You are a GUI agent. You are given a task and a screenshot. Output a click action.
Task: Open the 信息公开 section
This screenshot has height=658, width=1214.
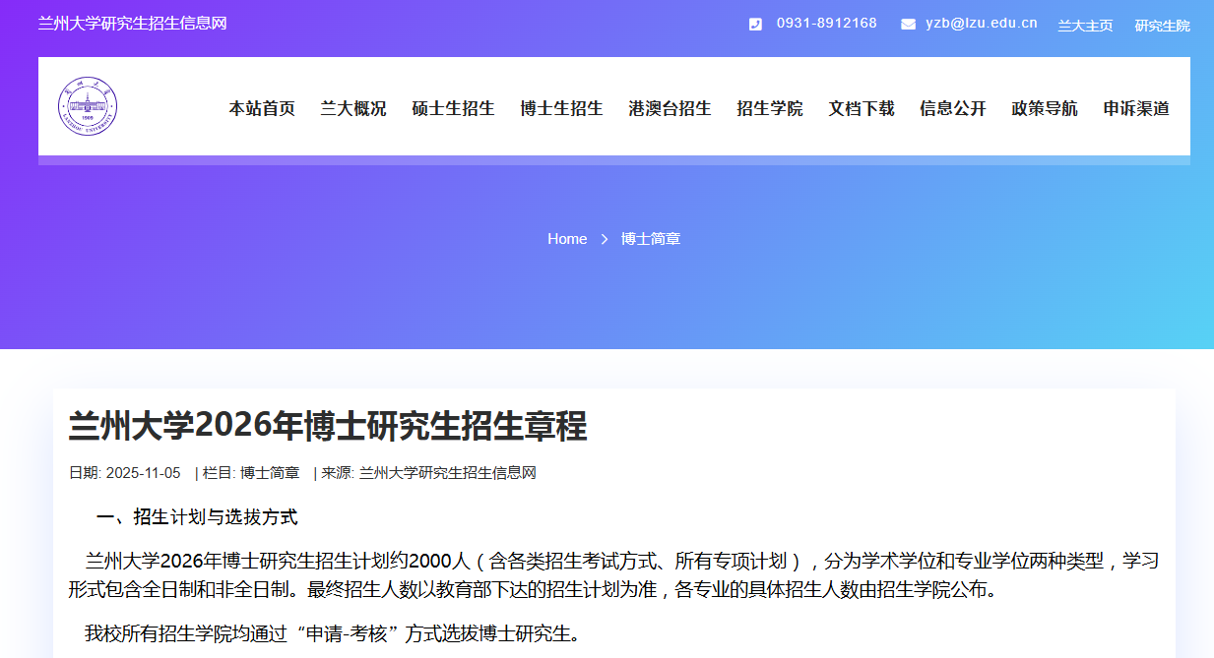tap(953, 109)
